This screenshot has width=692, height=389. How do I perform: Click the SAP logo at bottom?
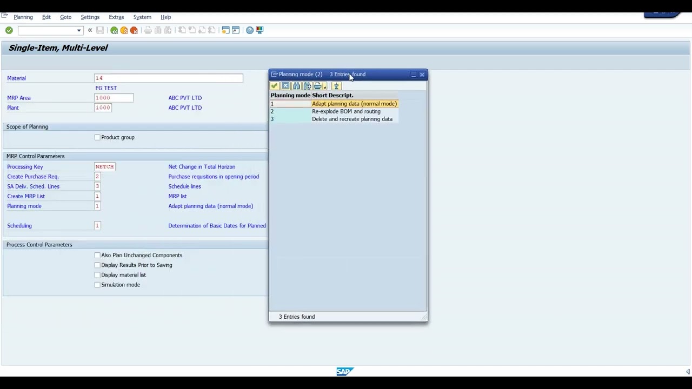pyautogui.click(x=344, y=372)
